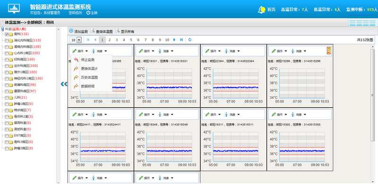Viewport: 378px width, 184px height.
Task: Click the 密码修改 link
Action: click(x=75, y=13)
